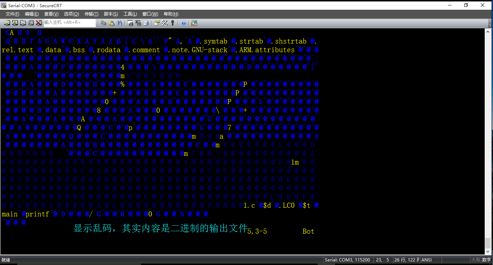Open the 工具(L) menu

click(x=130, y=14)
